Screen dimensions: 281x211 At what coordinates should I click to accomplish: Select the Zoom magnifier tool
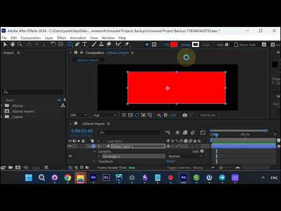click(x=20, y=45)
